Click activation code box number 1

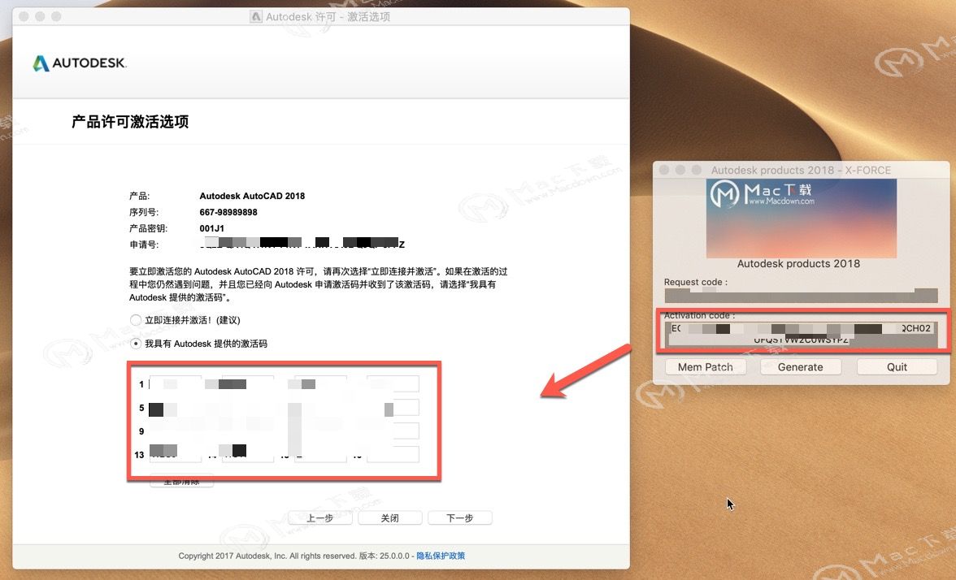tap(176, 383)
